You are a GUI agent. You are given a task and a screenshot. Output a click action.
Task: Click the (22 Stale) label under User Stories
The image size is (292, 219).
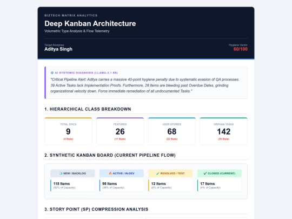pyautogui.click(x=172, y=139)
